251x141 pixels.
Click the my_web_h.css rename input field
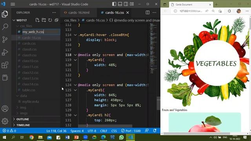41,32
